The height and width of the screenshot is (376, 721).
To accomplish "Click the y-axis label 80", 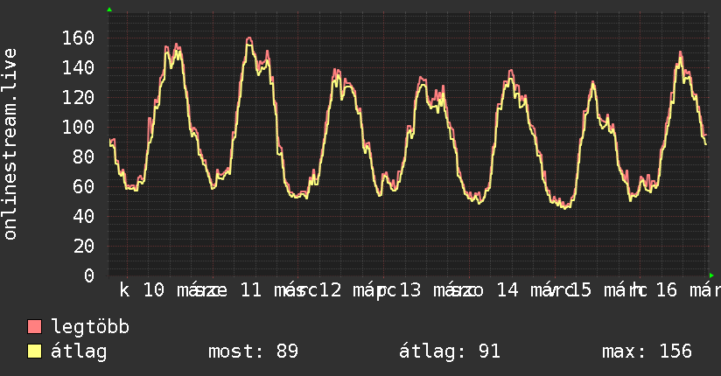I will (84, 157).
